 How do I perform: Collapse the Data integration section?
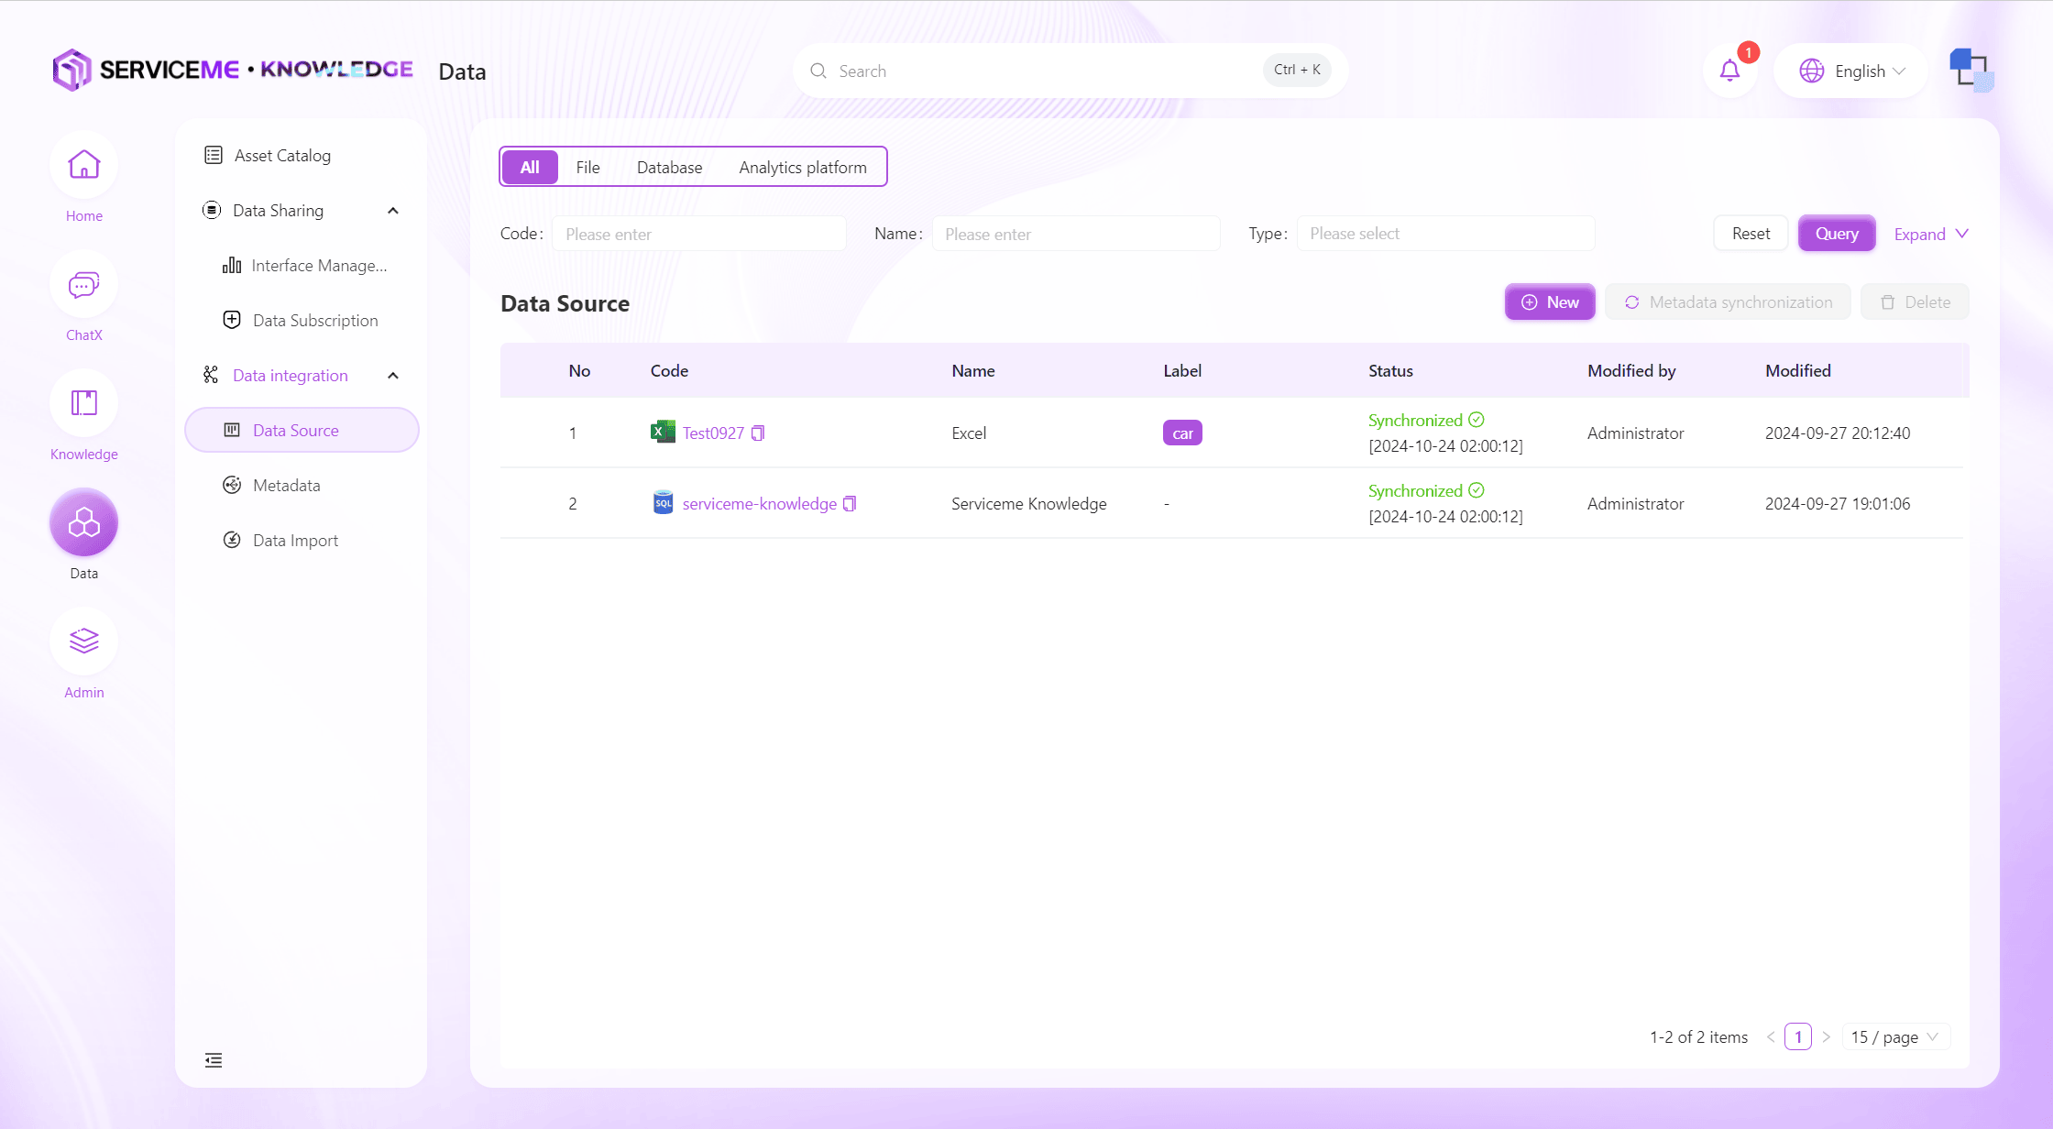tap(393, 376)
